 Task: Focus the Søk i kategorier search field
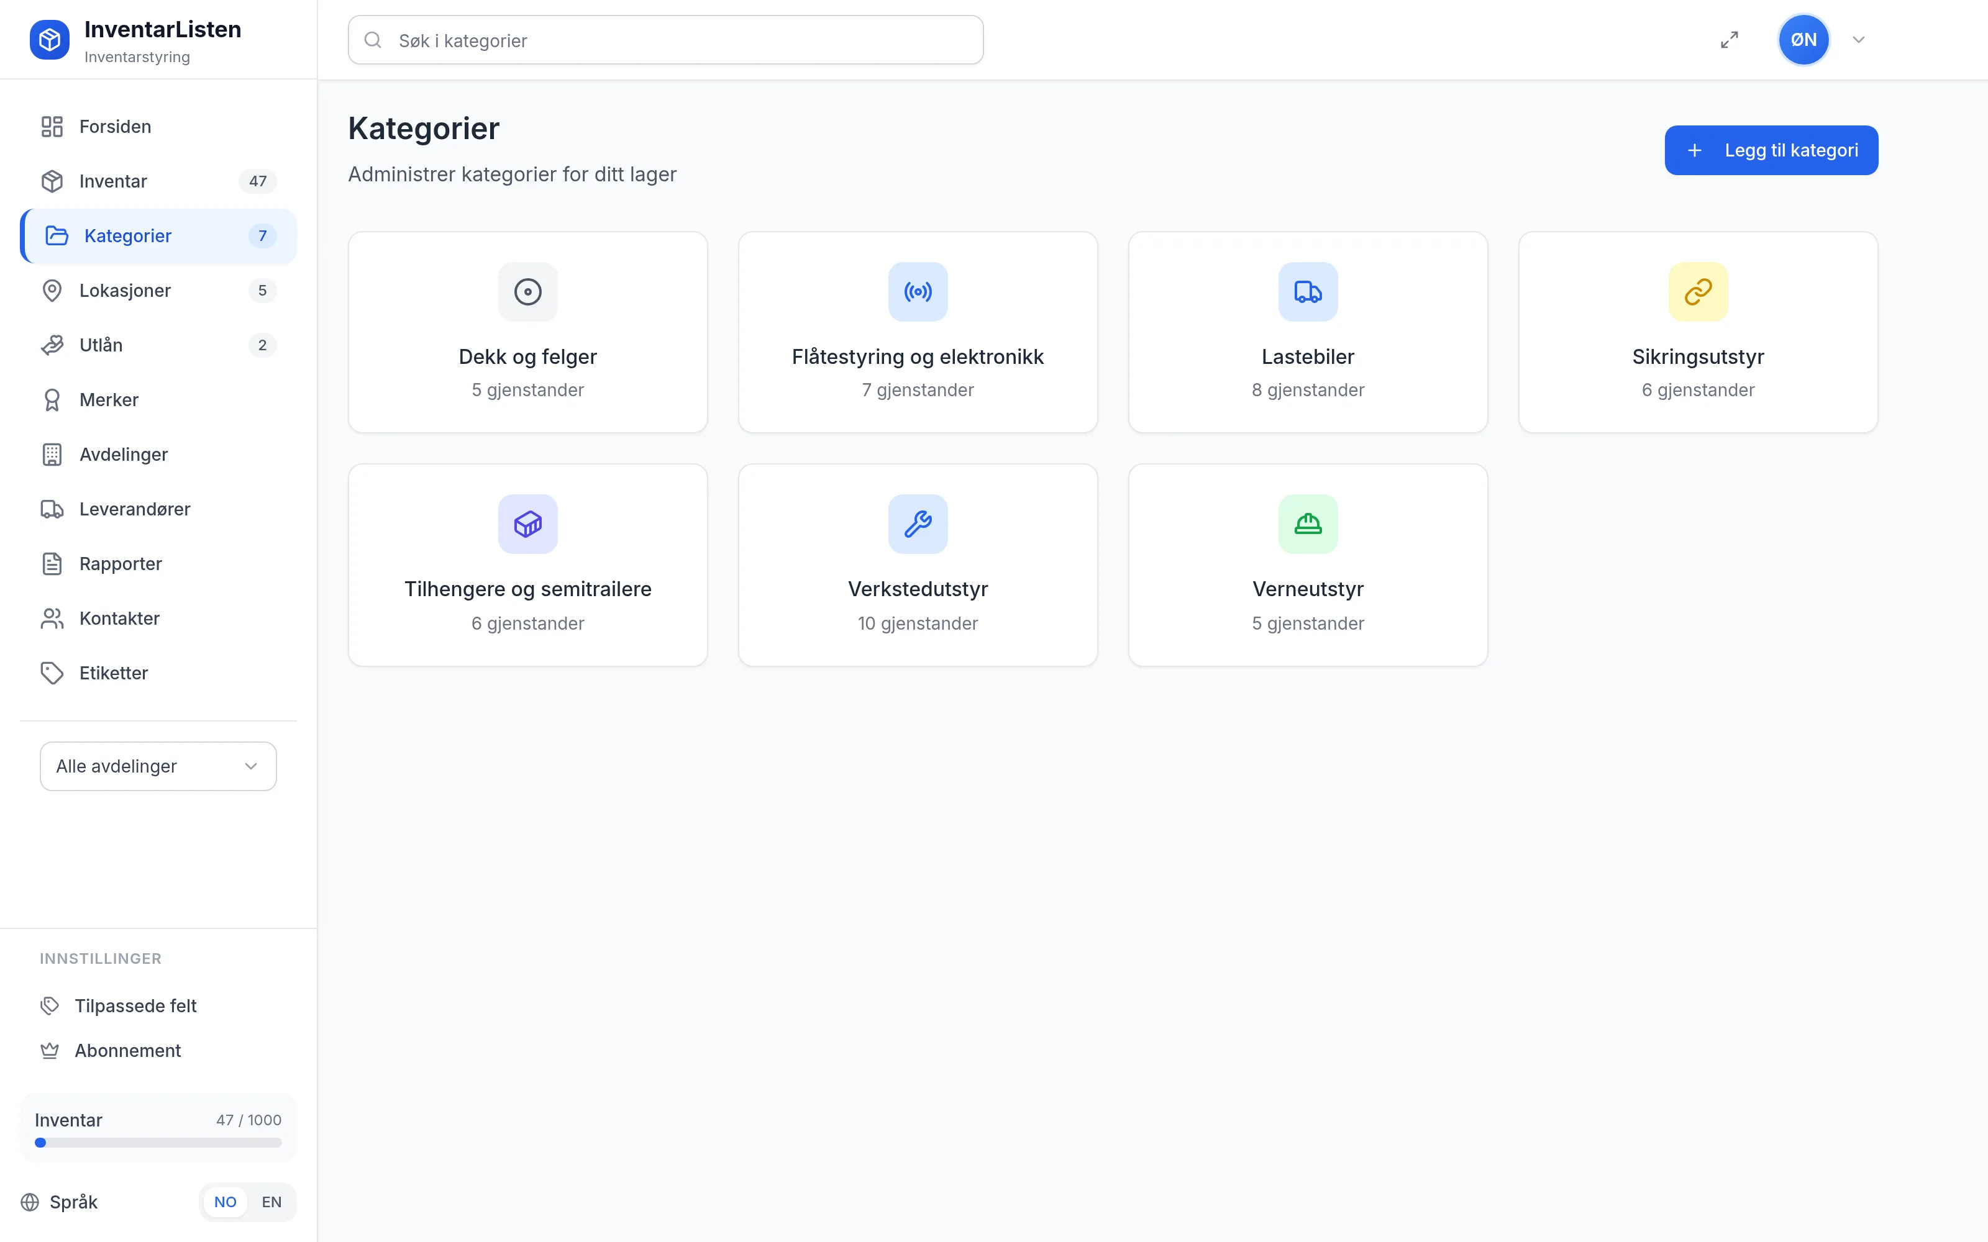click(x=665, y=40)
